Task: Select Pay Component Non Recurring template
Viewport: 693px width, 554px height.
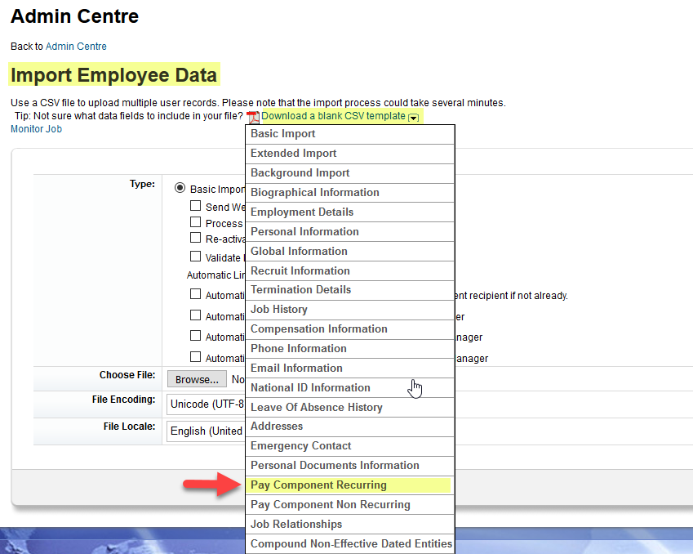Action: [350, 505]
